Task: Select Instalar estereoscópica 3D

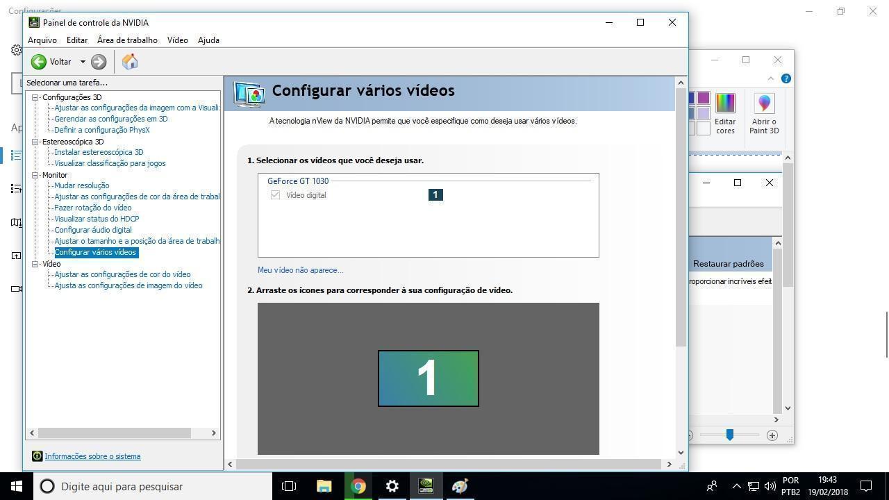Action: click(99, 152)
